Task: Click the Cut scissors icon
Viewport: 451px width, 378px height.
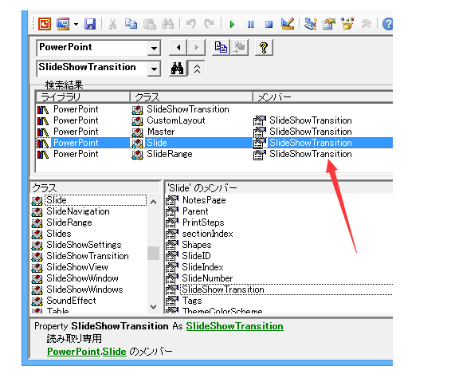Action: pyautogui.click(x=112, y=24)
